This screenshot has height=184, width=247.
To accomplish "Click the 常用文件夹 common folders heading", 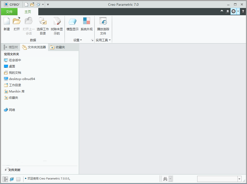I will pos(12,54).
